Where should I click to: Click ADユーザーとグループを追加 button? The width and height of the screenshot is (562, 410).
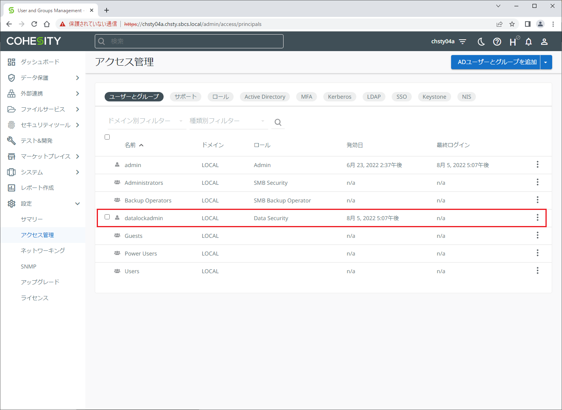point(496,62)
